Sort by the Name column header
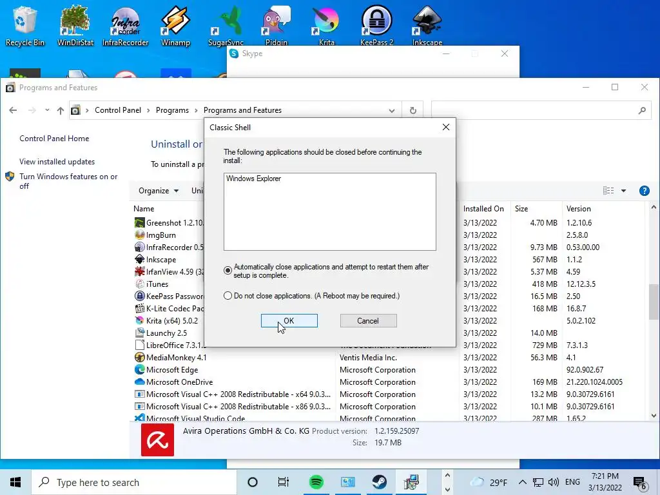The image size is (660, 495). point(144,209)
